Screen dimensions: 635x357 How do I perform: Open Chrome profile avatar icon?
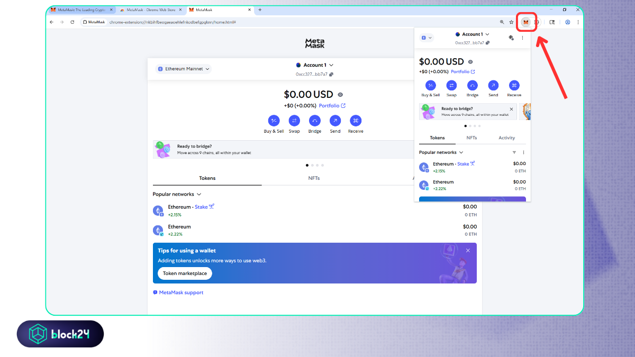coord(567,22)
